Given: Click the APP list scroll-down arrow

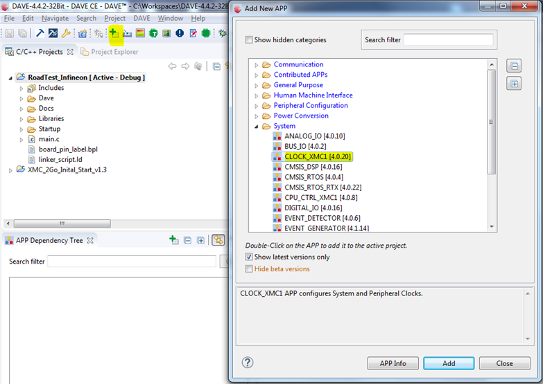Looking at the screenshot, I should coord(492,227).
